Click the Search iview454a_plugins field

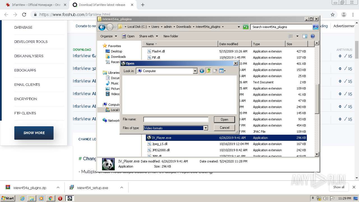[281, 27]
